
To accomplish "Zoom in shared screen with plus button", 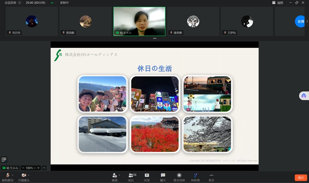I will click(38, 168).
